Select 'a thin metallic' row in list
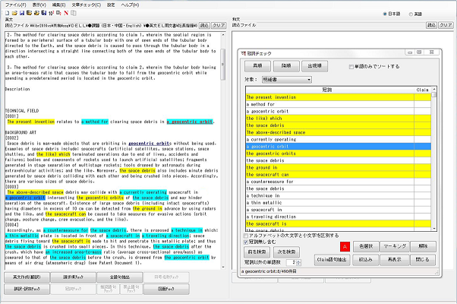457x304 pixels. [339, 202]
